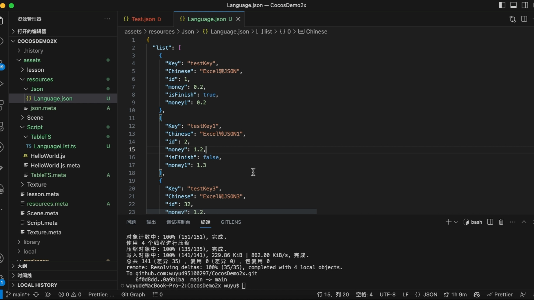Expand the LOCAL HISTORY section
The image size is (534, 300).
(37, 285)
